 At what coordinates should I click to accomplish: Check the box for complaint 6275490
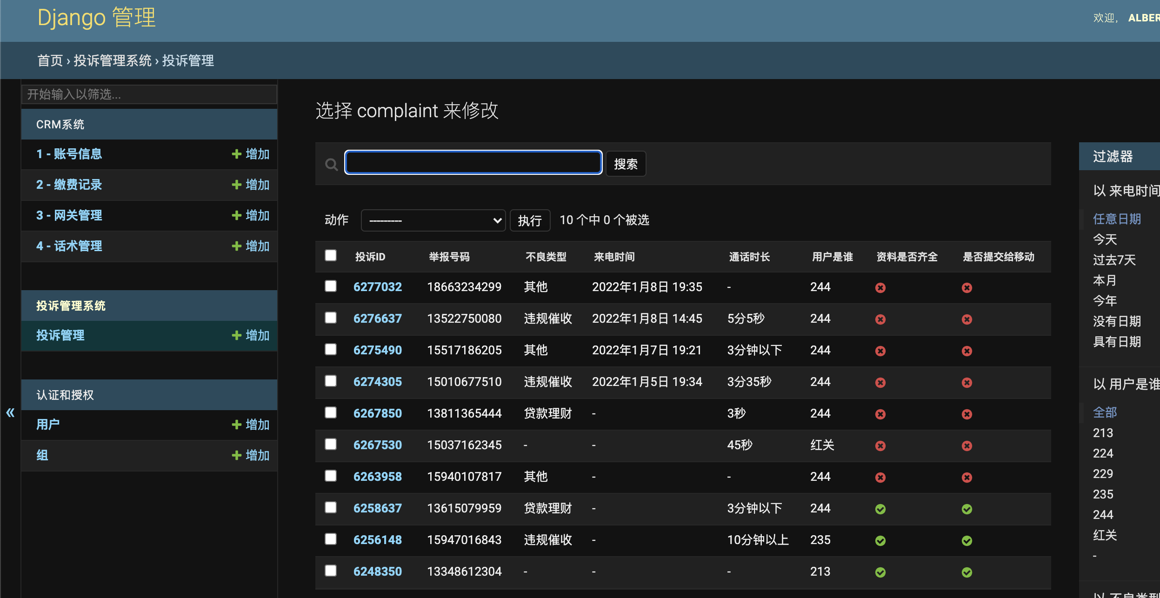click(331, 349)
